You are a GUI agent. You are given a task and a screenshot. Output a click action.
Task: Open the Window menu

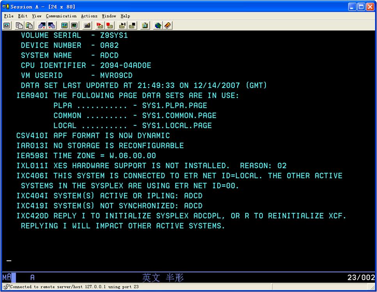click(109, 16)
